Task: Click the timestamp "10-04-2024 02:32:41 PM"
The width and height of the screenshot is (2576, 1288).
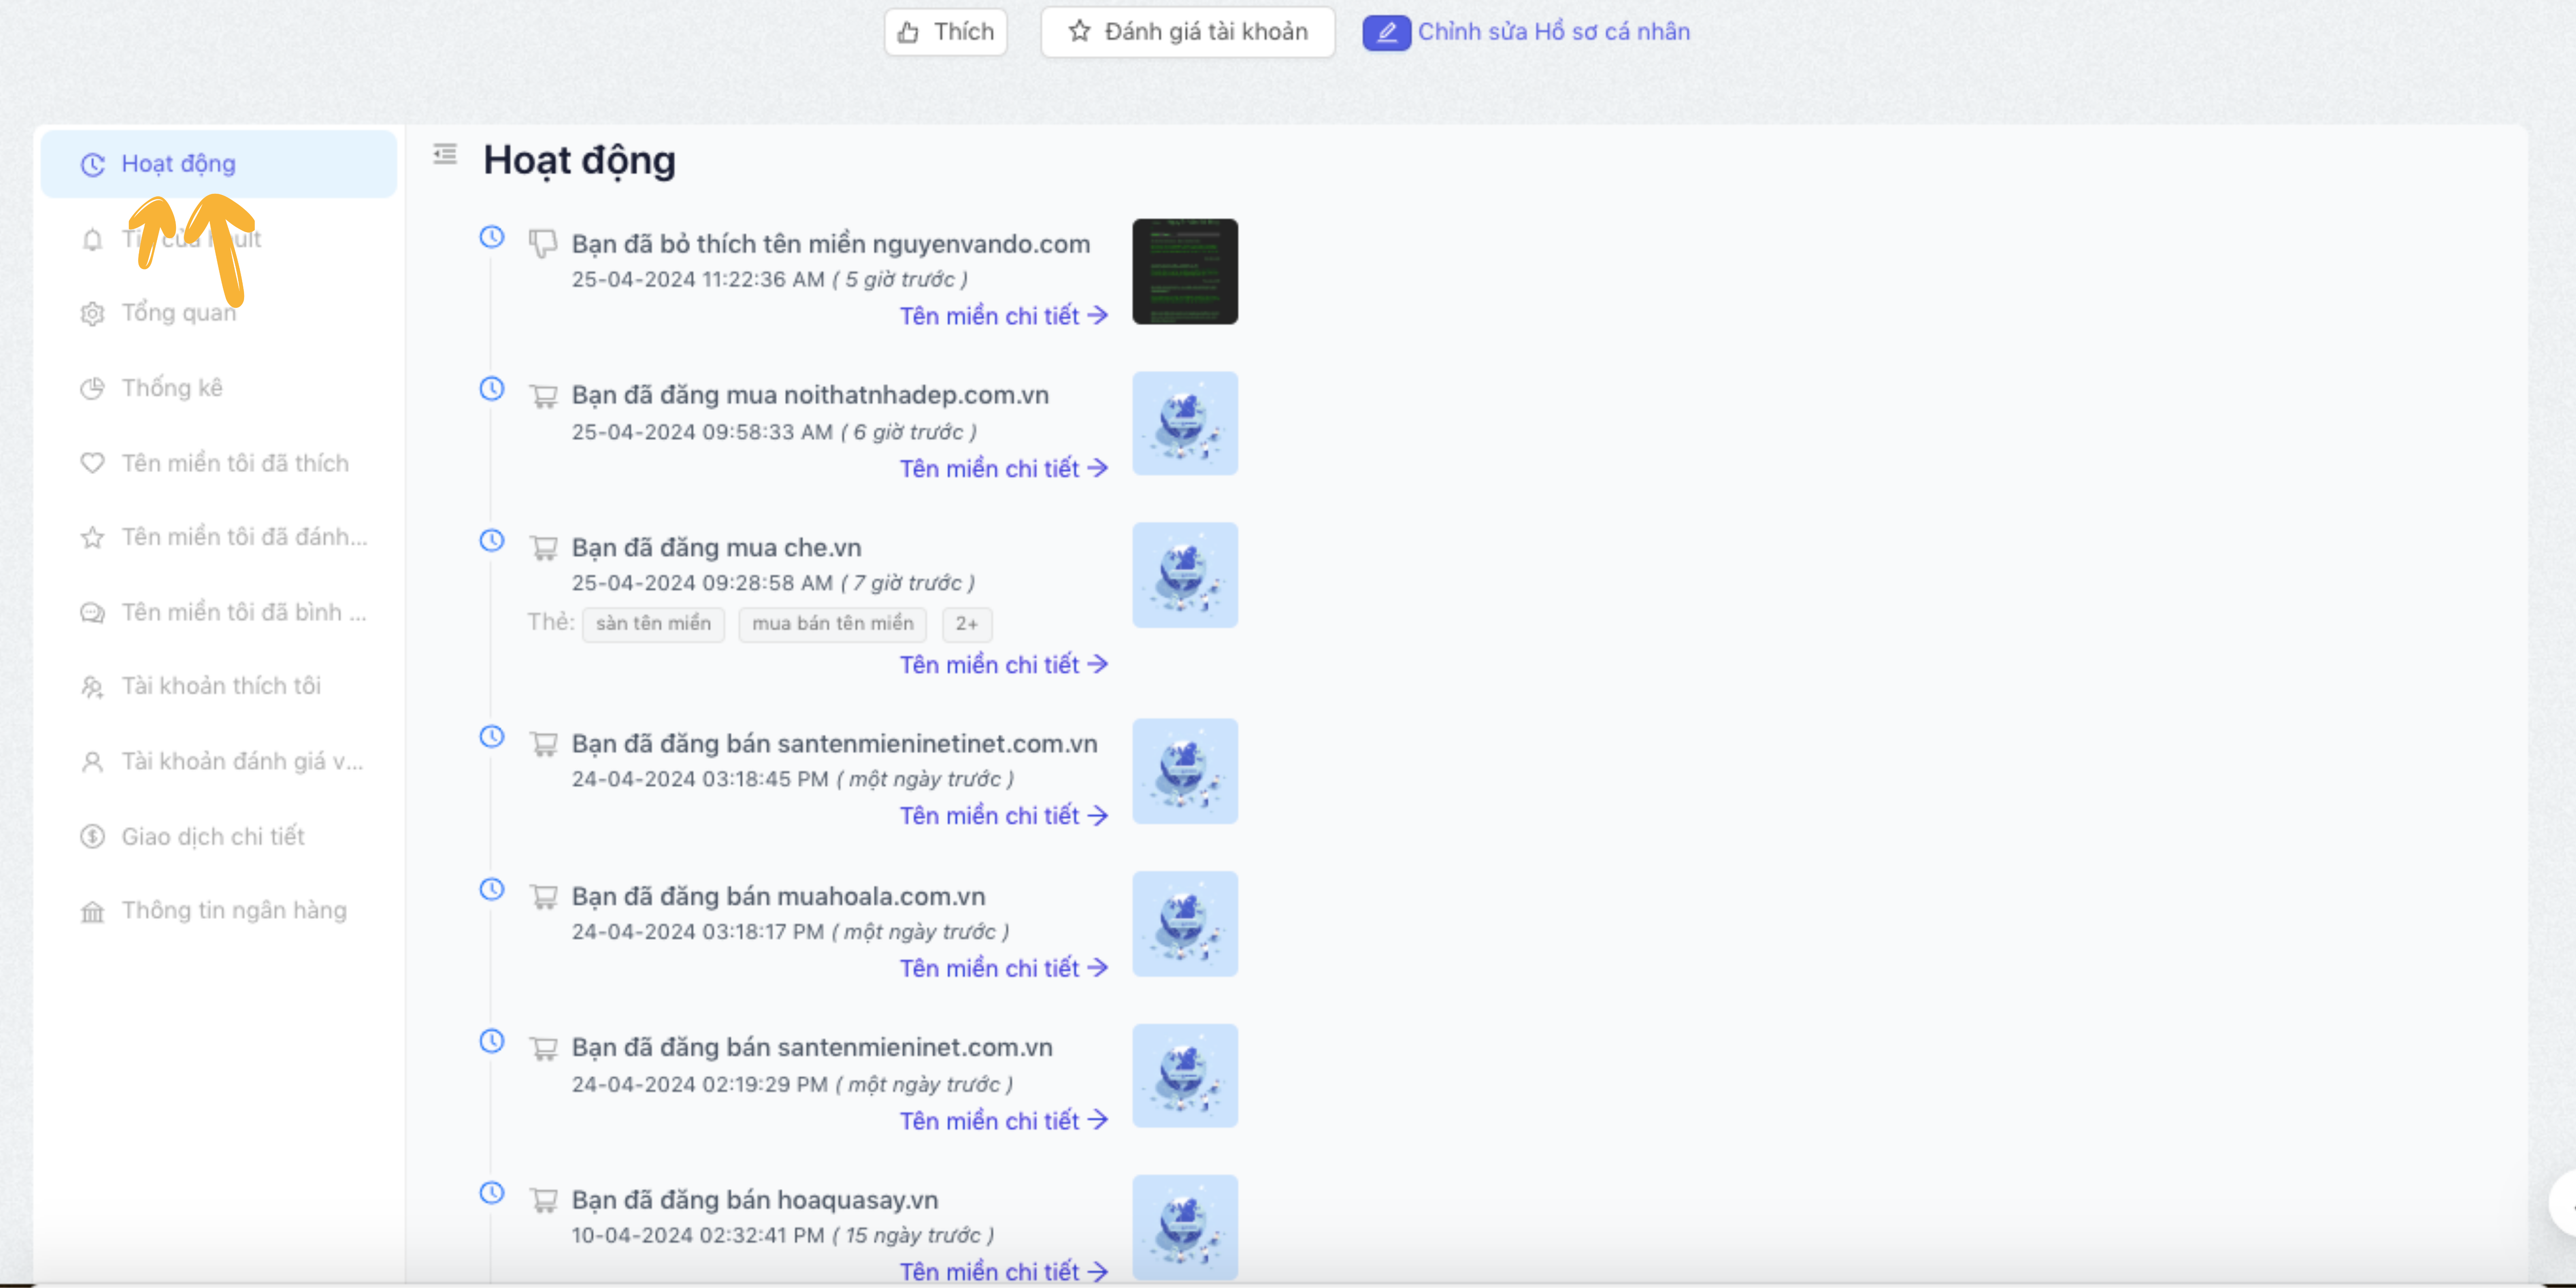Action: tap(698, 1236)
